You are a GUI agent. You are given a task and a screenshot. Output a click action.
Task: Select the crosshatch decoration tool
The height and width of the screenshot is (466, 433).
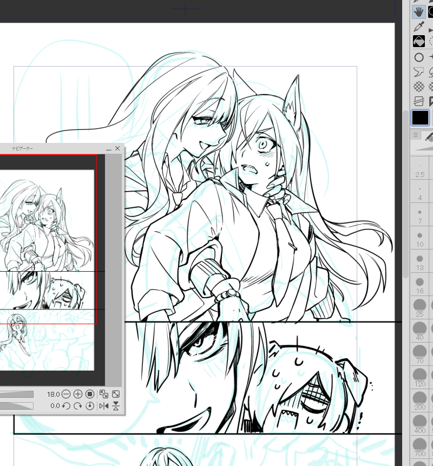(x=419, y=87)
